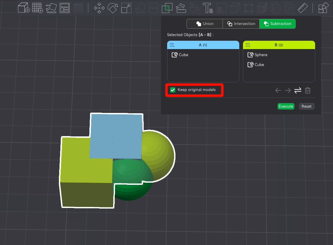
Task: Activate the B (2) group header
Action: pos(279,45)
